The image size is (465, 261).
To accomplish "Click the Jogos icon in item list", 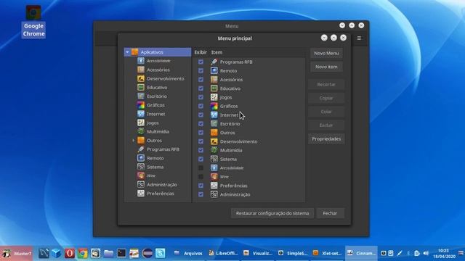I will (x=214, y=97).
